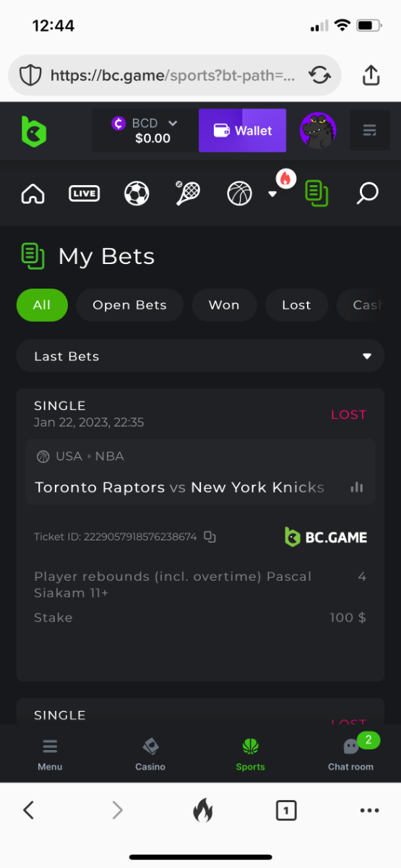Expand the Last Bets dropdown
Screen dimensions: 401x868
pyautogui.click(x=200, y=356)
